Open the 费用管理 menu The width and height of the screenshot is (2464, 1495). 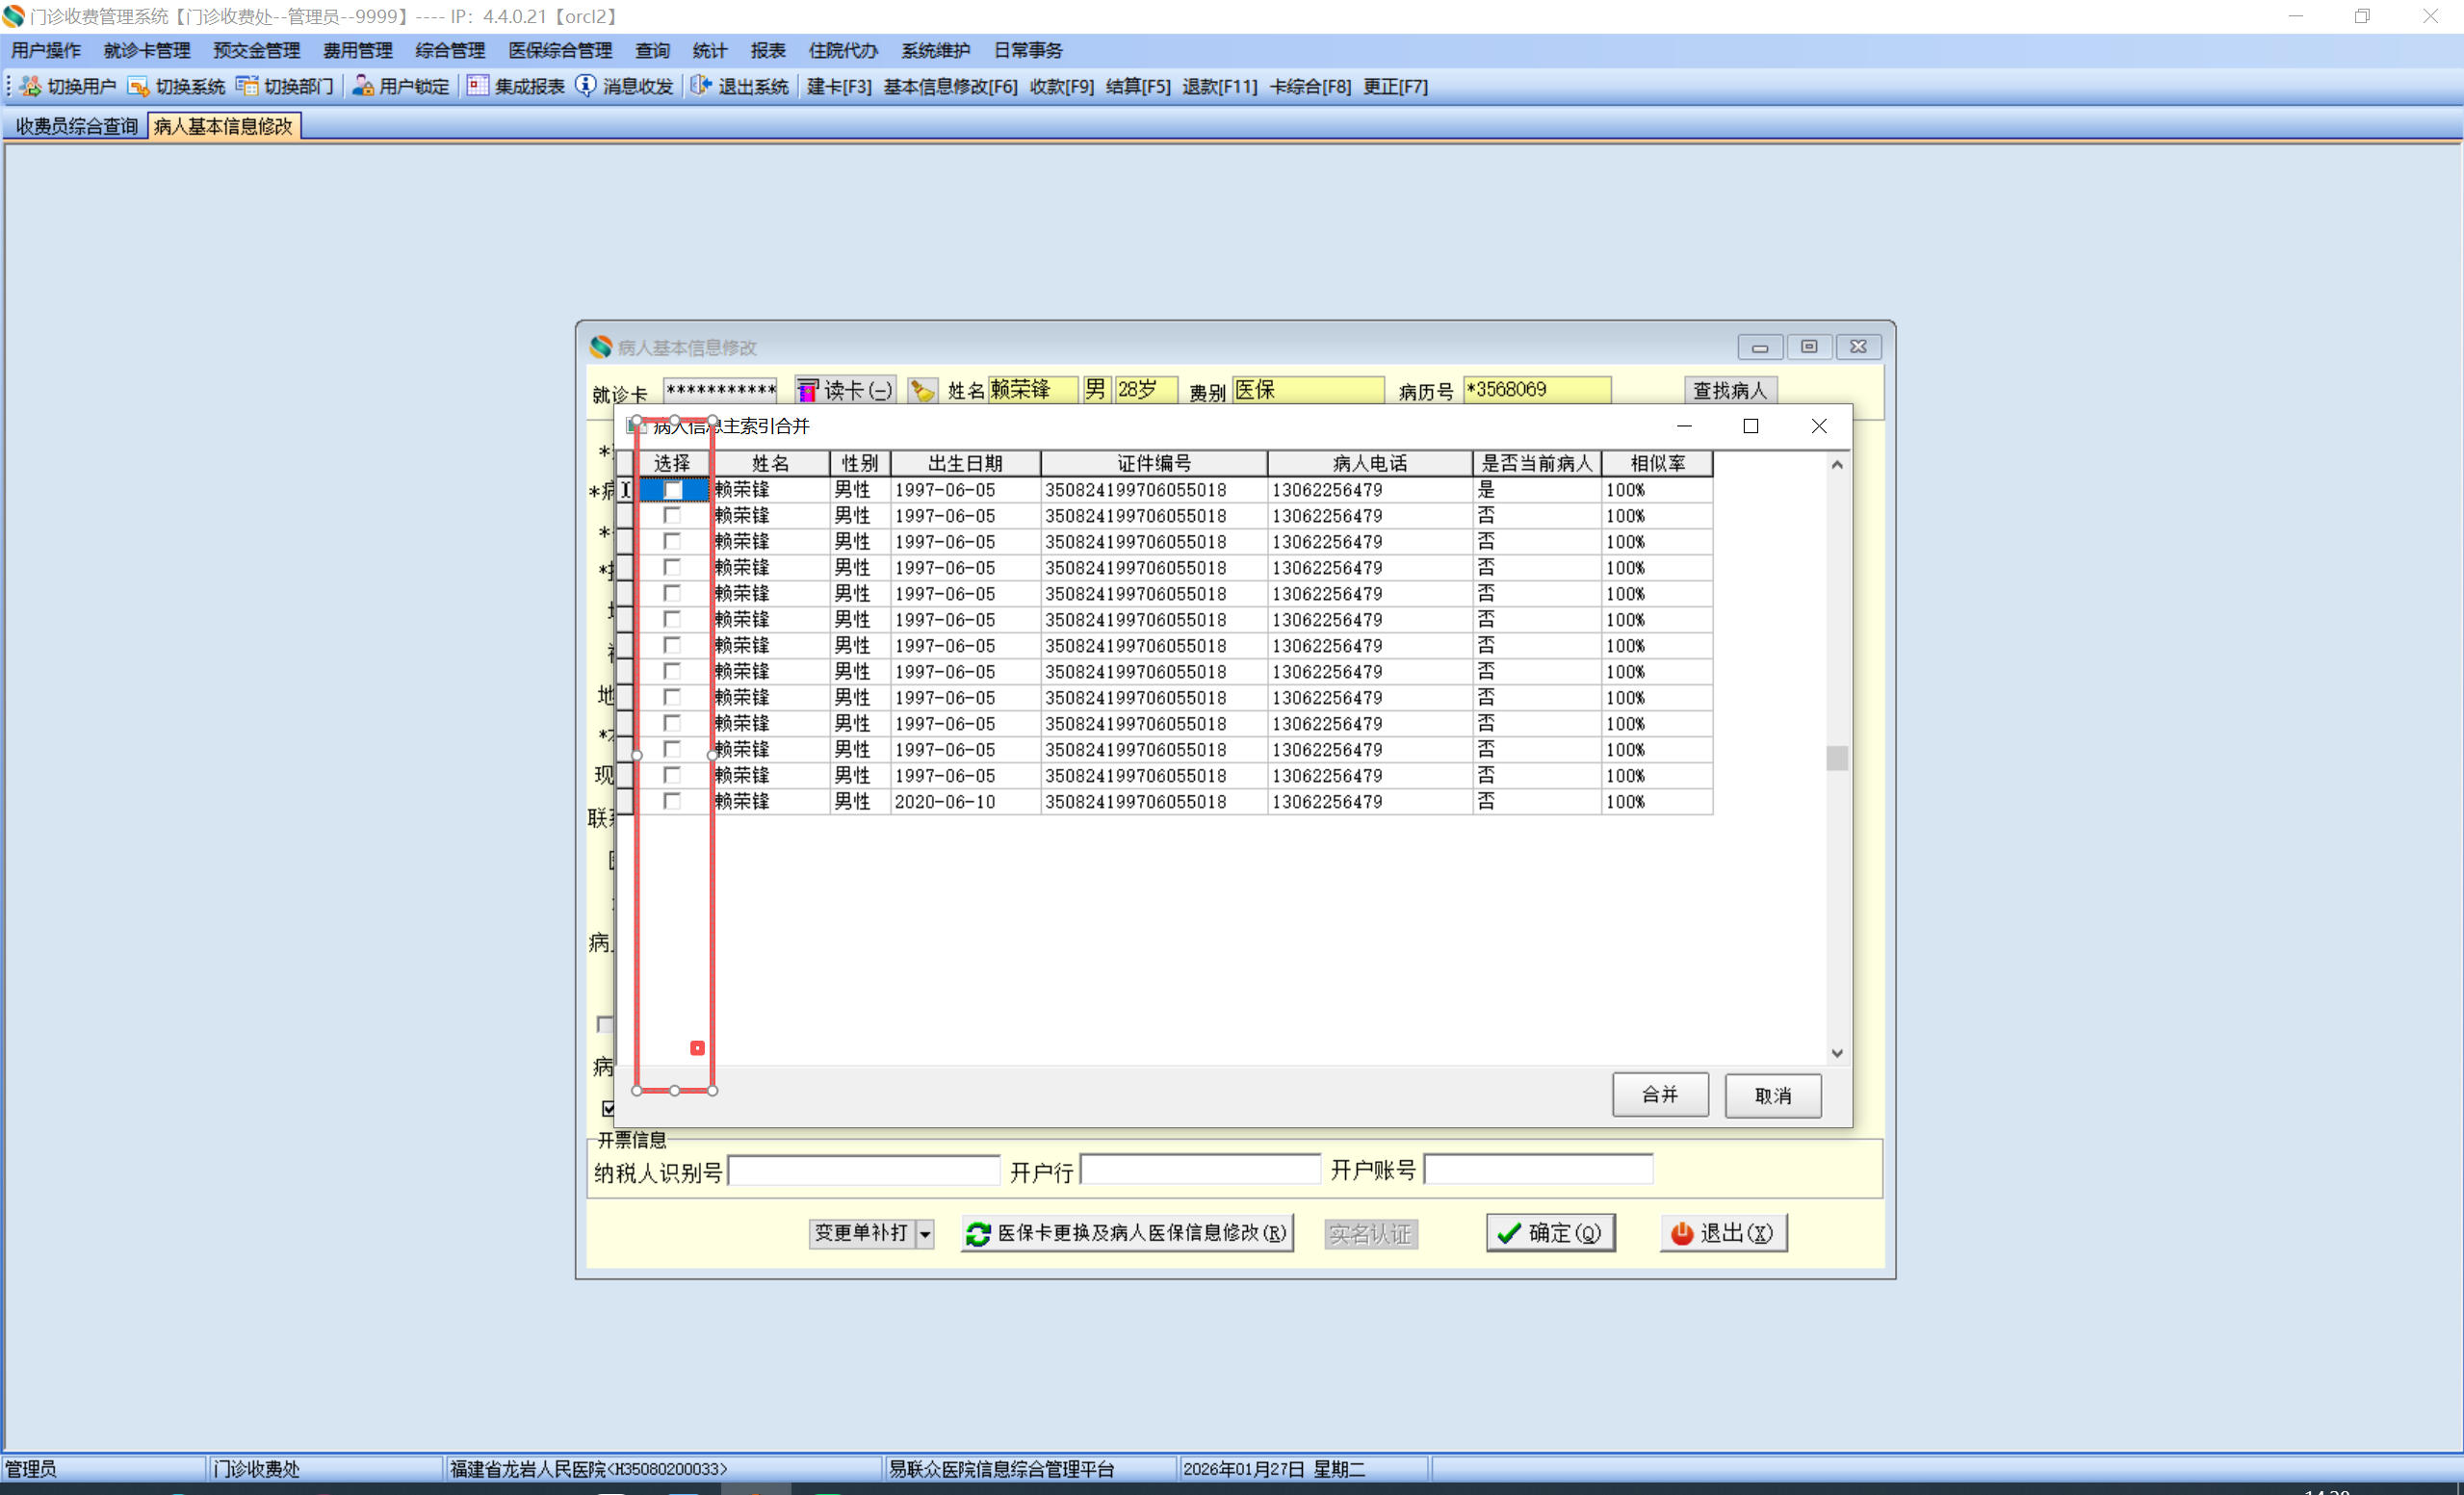[357, 50]
